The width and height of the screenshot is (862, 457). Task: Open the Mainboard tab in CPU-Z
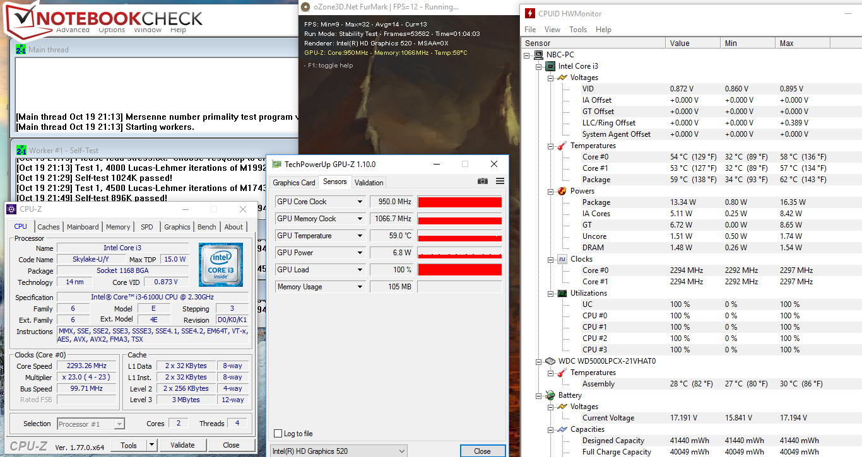(x=83, y=227)
